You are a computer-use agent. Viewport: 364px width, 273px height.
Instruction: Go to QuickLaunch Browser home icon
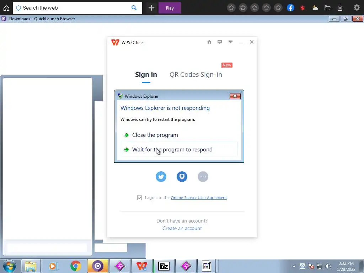6,8
